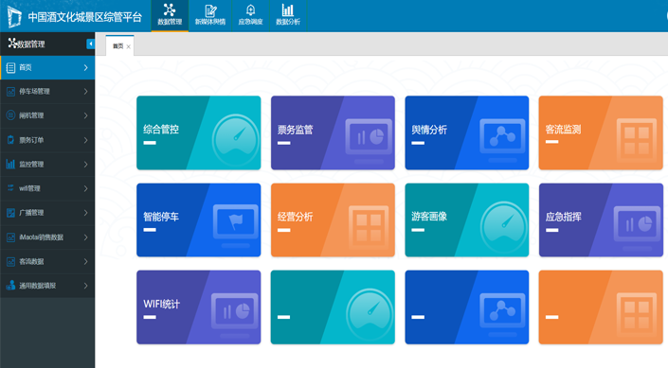
Task: Click the unlabeled teal gauge card
Action: (x=333, y=307)
